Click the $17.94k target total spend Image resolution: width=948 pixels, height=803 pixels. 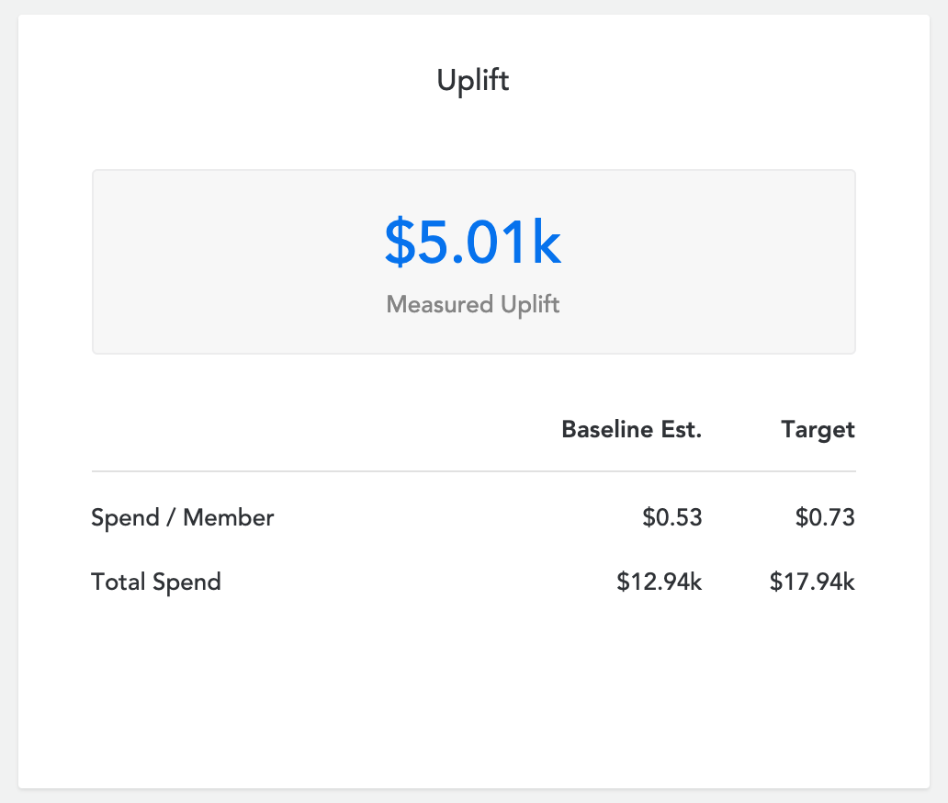pos(812,582)
